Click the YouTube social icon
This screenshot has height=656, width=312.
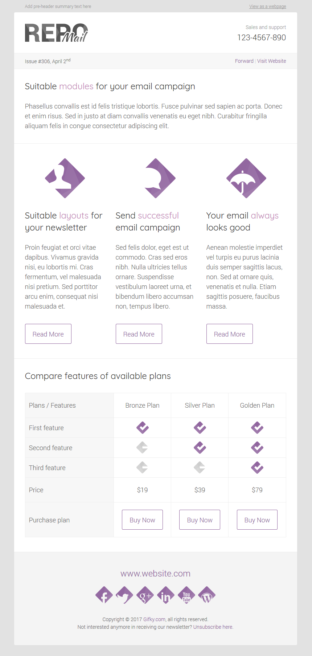click(x=186, y=595)
